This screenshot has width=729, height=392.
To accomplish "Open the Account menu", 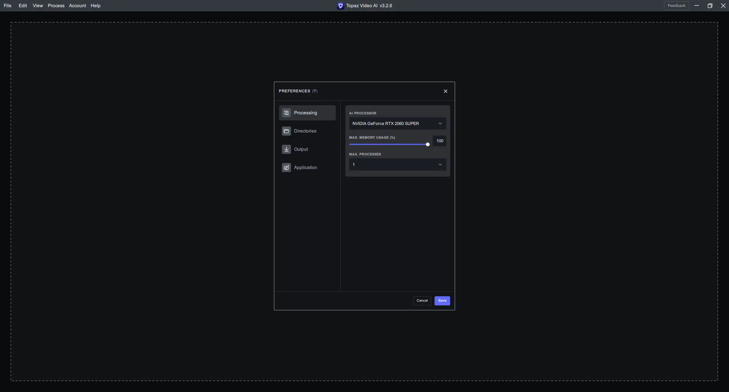I will 77,6.
